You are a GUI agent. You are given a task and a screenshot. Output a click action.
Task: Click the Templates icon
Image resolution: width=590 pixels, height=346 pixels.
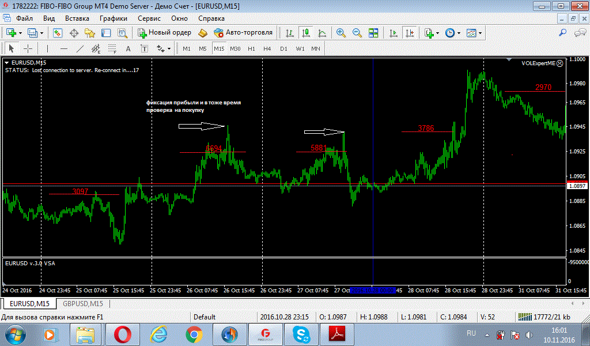471,33
